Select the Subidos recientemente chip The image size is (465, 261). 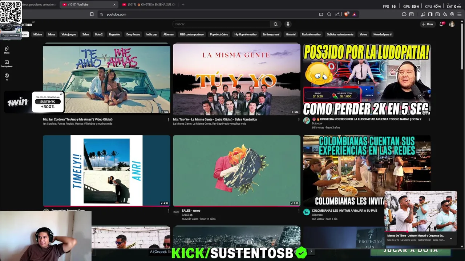(x=340, y=34)
